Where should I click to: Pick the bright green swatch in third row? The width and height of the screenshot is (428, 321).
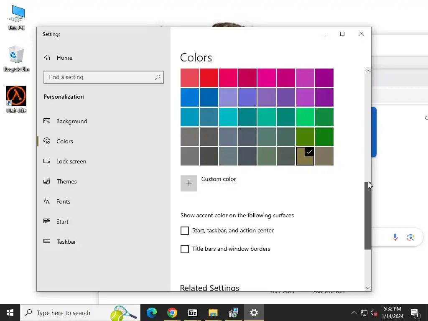click(x=305, y=117)
